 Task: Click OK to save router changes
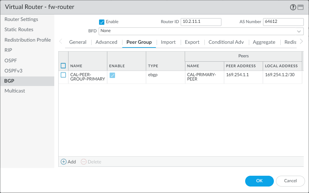(x=259, y=181)
